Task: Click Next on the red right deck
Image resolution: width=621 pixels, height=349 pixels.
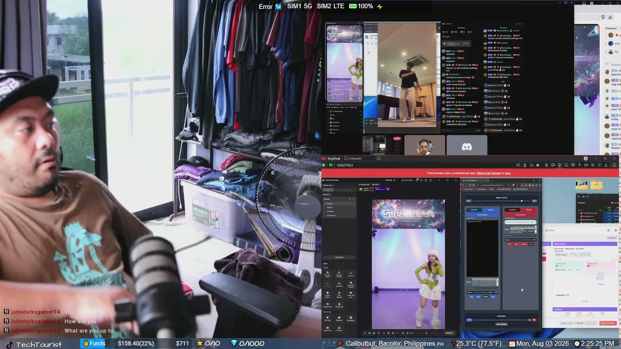Action: 517,244
